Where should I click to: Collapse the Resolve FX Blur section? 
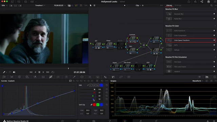coord(215,9)
